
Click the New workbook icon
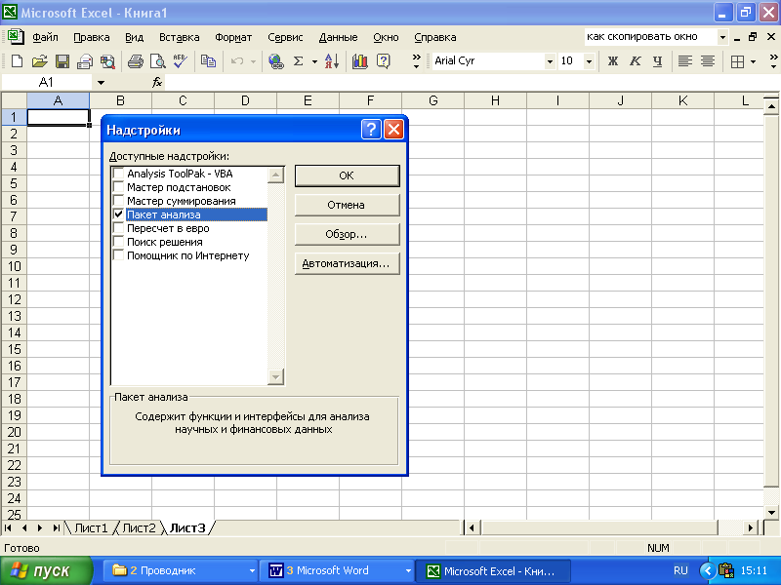(17, 61)
